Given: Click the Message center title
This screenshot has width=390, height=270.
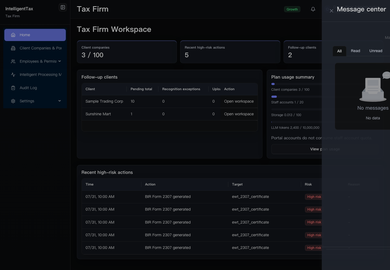Looking at the screenshot, I should click(x=361, y=9).
